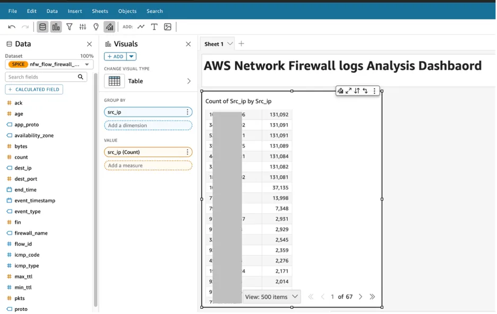Screen dimensions: 497x314
Task: Open the Sheet 1 tab dropdown chevron
Action: click(230, 43)
